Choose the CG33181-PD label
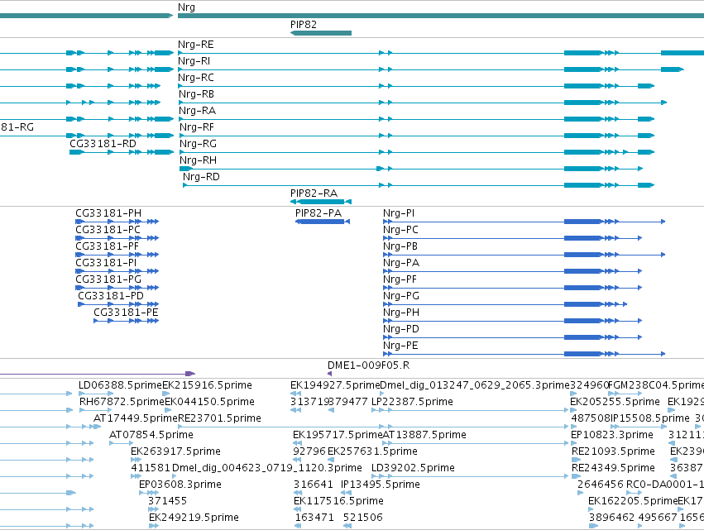The width and height of the screenshot is (704, 530). (111, 296)
